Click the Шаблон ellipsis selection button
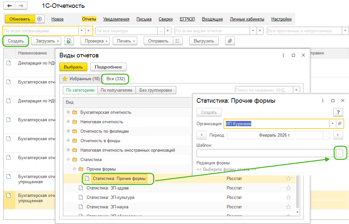Image resolution: width=349 pixels, height=224 pixels. (x=339, y=153)
